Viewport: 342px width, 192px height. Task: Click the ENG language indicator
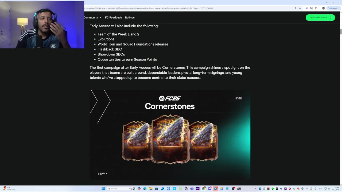[320, 189]
